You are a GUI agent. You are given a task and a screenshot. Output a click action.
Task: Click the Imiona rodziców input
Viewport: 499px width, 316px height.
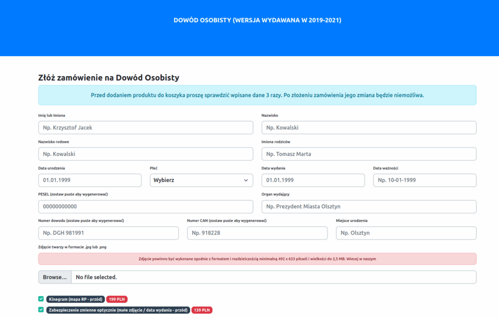(x=369, y=154)
